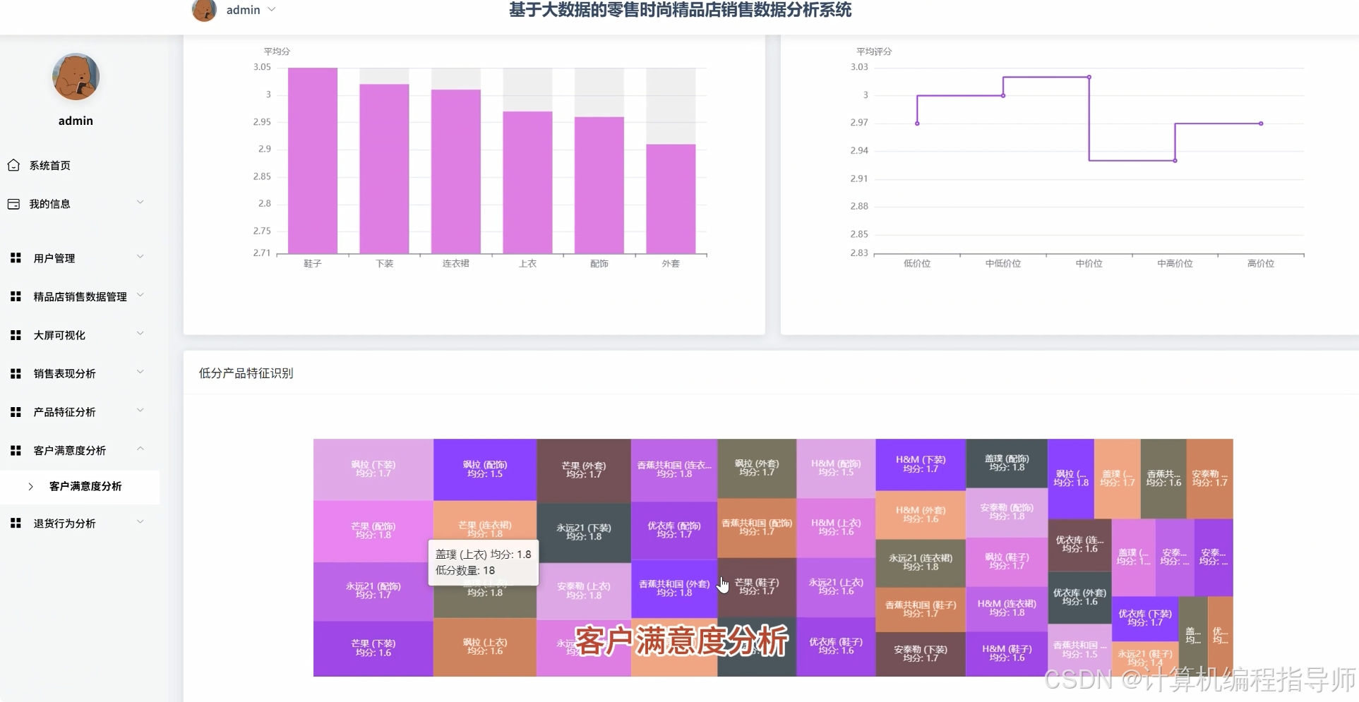Select the 芒果 (下装) treemap block
1359x702 pixels.
[x=373, y=648]
